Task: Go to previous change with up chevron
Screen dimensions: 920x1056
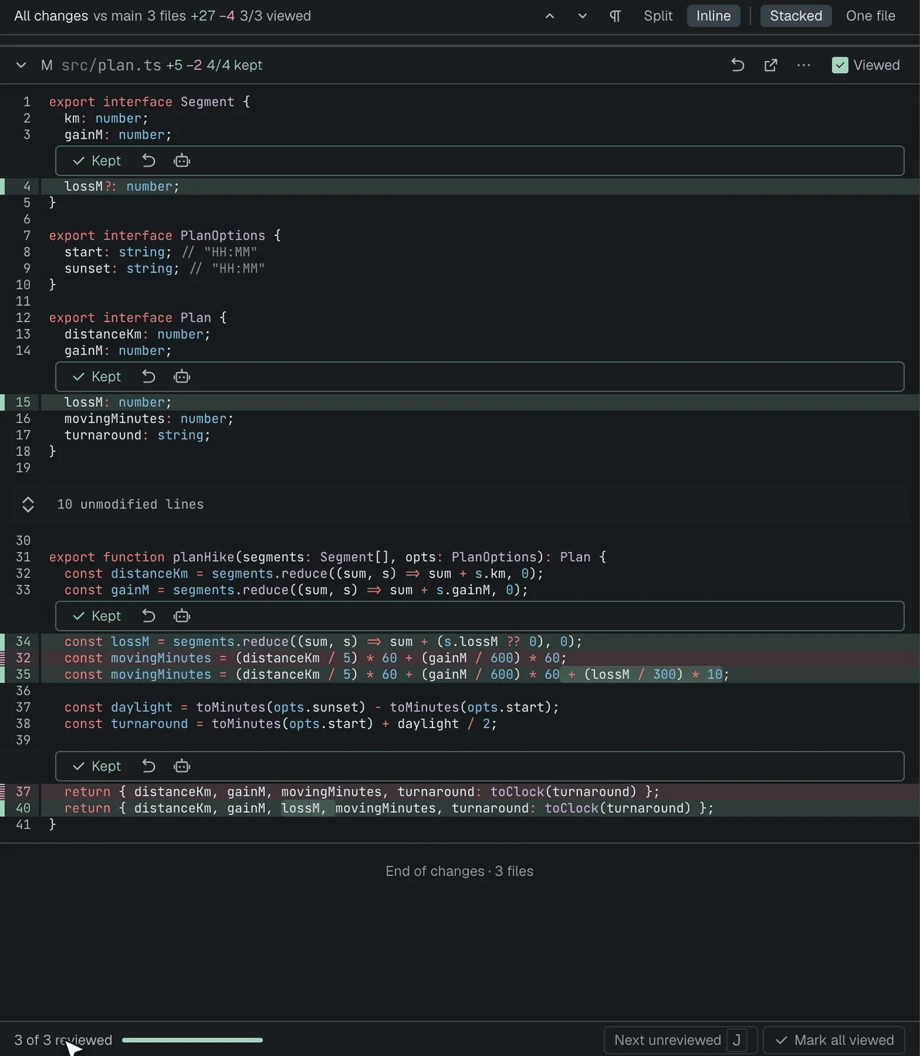Action: [x=550, y=16]
